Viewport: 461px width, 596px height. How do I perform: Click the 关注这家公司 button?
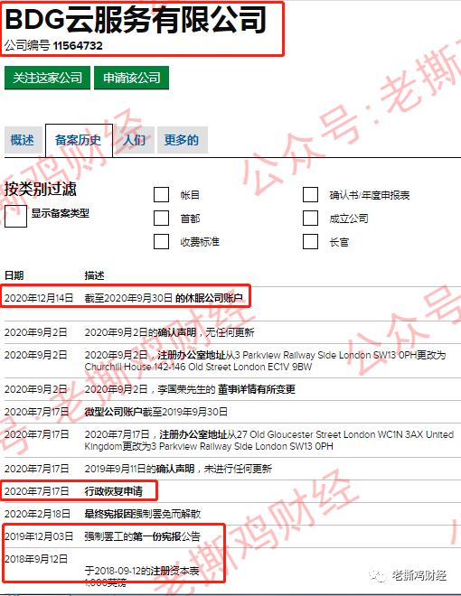(x=47, y=78)
